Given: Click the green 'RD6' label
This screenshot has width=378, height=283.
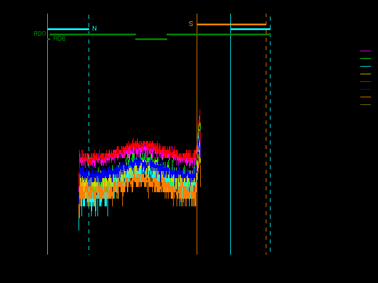Looking at the screenshot, I should click(59, 38).
